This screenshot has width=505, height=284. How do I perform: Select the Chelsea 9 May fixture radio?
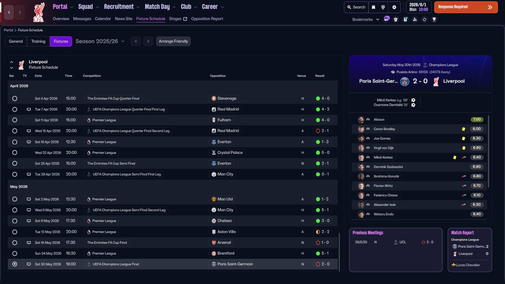[15, 221]
